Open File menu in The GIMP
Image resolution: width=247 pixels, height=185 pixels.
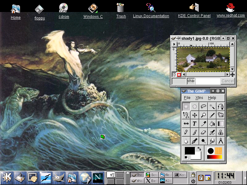coord(187,98)
